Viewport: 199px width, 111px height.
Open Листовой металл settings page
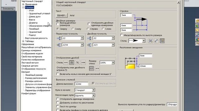(30, 63)
